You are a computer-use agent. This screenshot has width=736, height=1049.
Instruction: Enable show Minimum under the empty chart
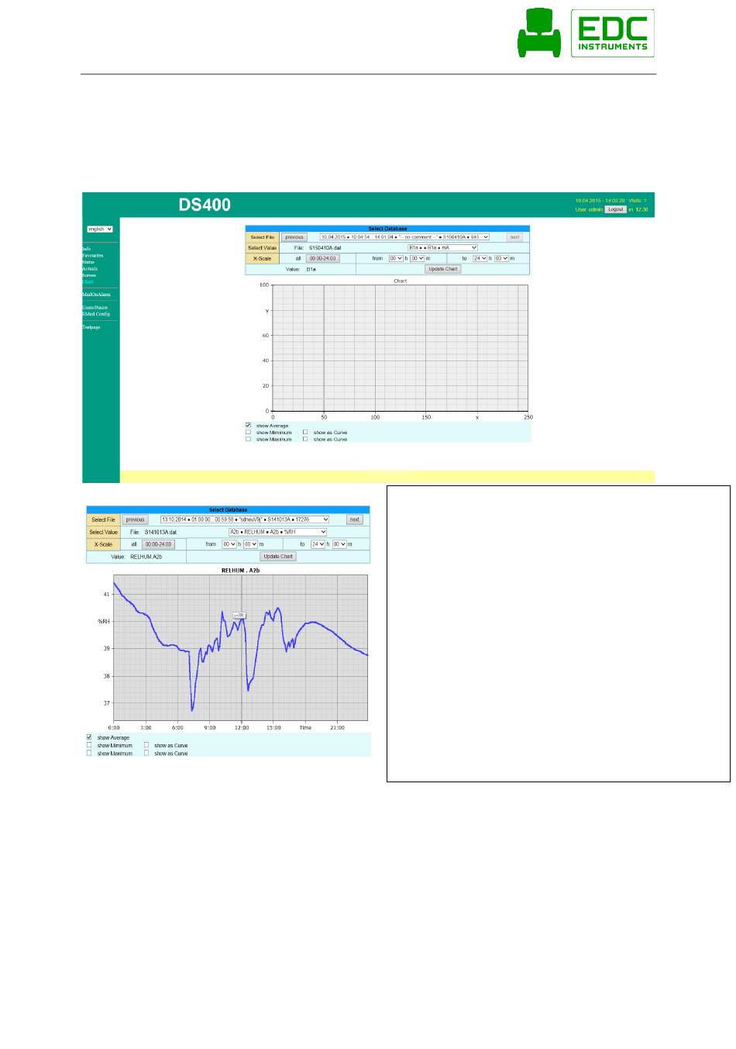click(x=248, y=433)
